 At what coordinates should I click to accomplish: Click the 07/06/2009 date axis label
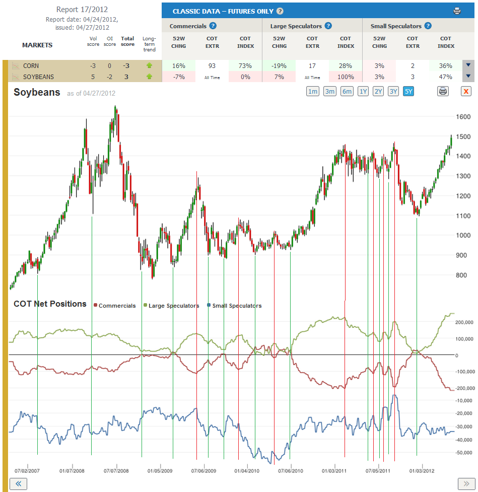(203, 471)
